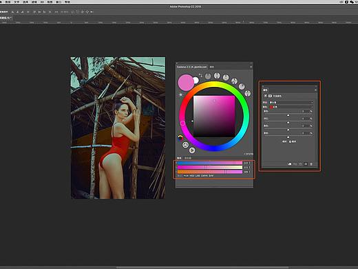The image size is (358, 269).
Task: Click the bottom slider's numeric value field
Action: click(x=246, y=172)
